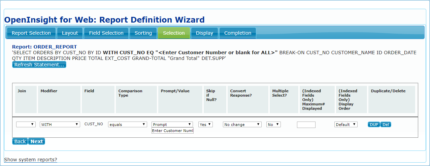Go to the Sorting tab
This screenshot has width=430, height=166.
click(143, 33)
